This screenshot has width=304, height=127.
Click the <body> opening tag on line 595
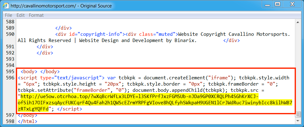pyautogui.click(x=29, y=72)
